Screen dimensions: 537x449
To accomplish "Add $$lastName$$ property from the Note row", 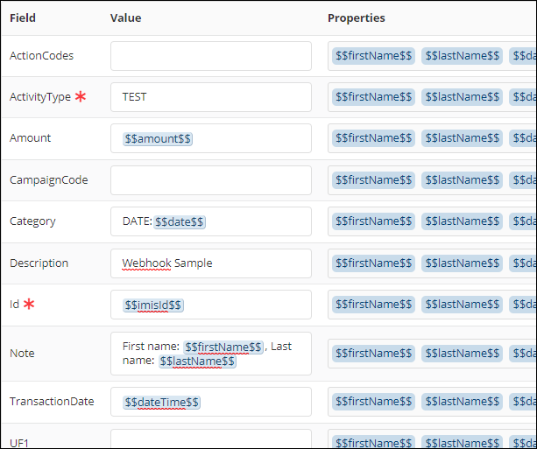I will 462,354.
